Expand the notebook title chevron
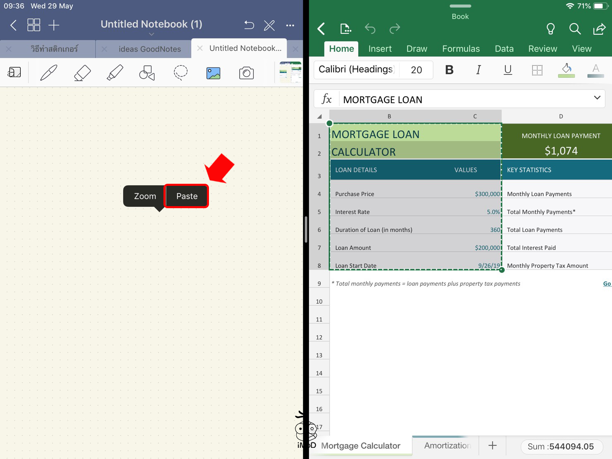612x459 pixels. click(151, 34)
